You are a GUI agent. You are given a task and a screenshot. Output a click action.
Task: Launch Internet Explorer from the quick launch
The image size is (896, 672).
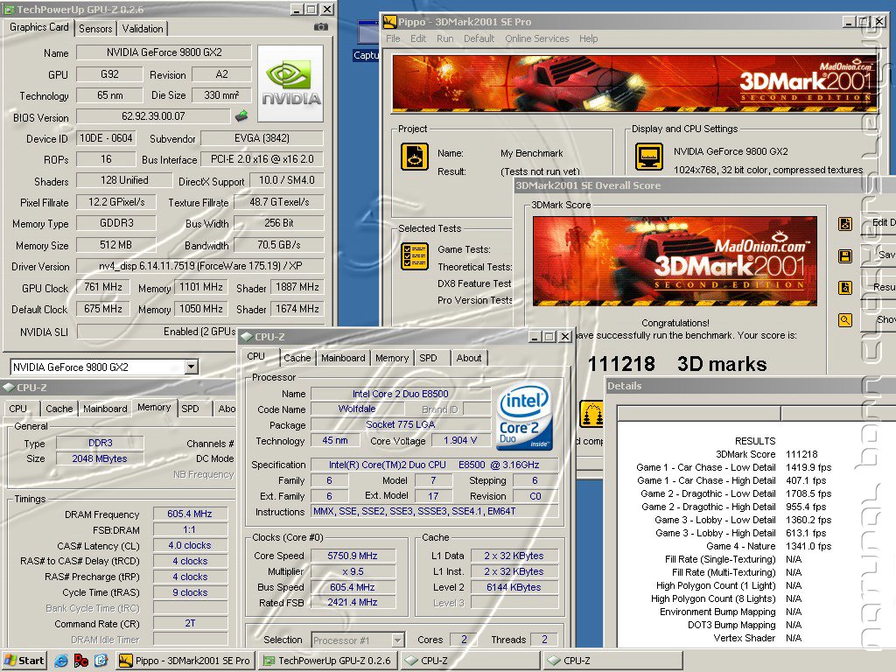[61, 661]
